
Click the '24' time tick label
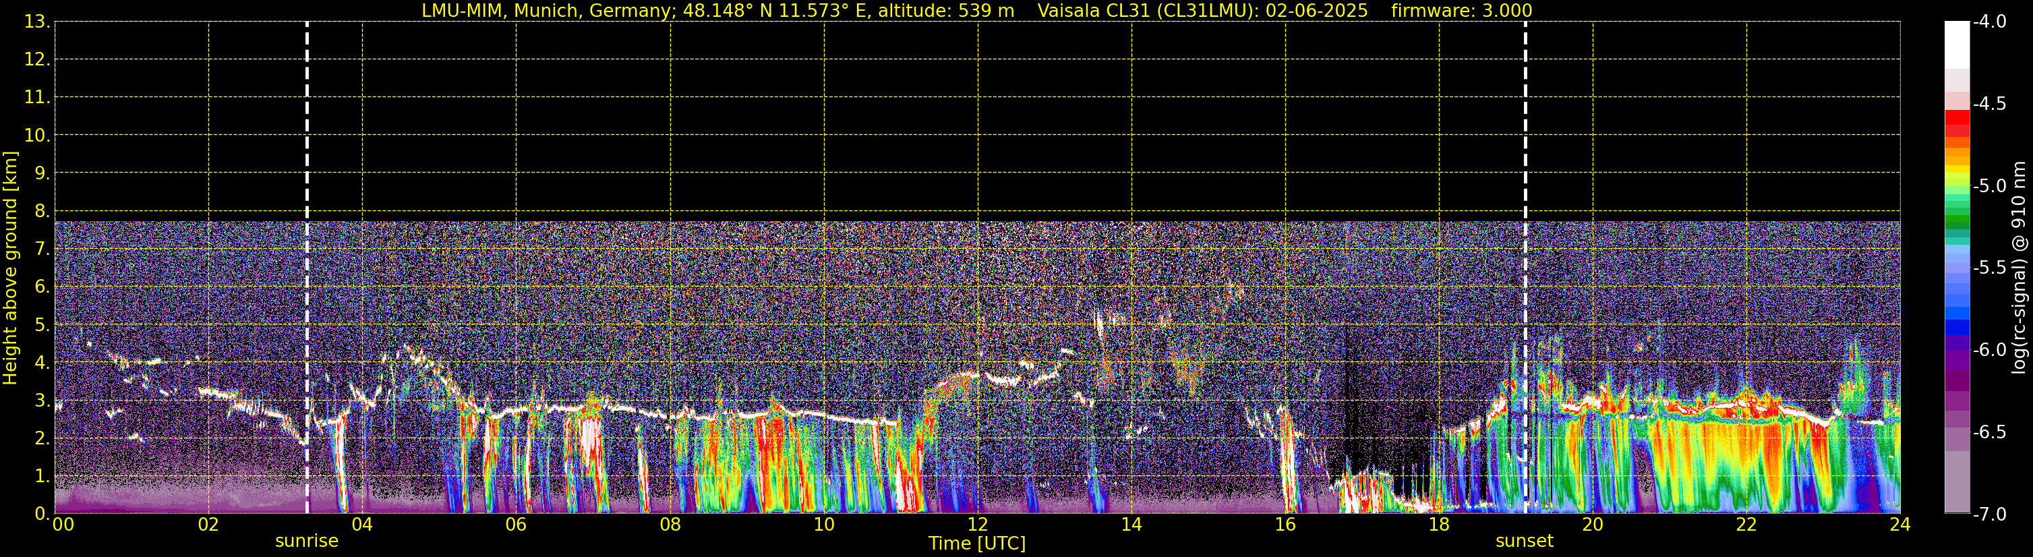(1900, 525)
